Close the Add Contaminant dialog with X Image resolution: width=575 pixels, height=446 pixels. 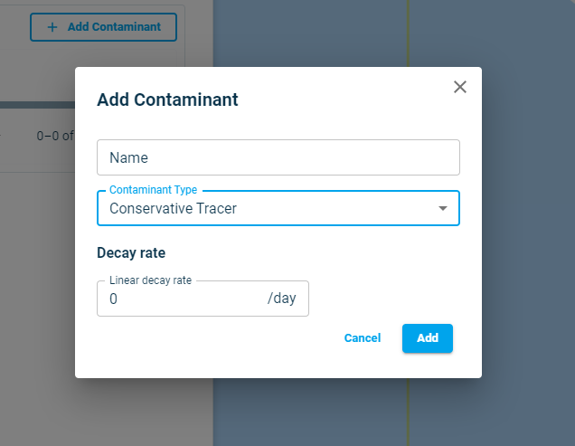click(460, 87)
